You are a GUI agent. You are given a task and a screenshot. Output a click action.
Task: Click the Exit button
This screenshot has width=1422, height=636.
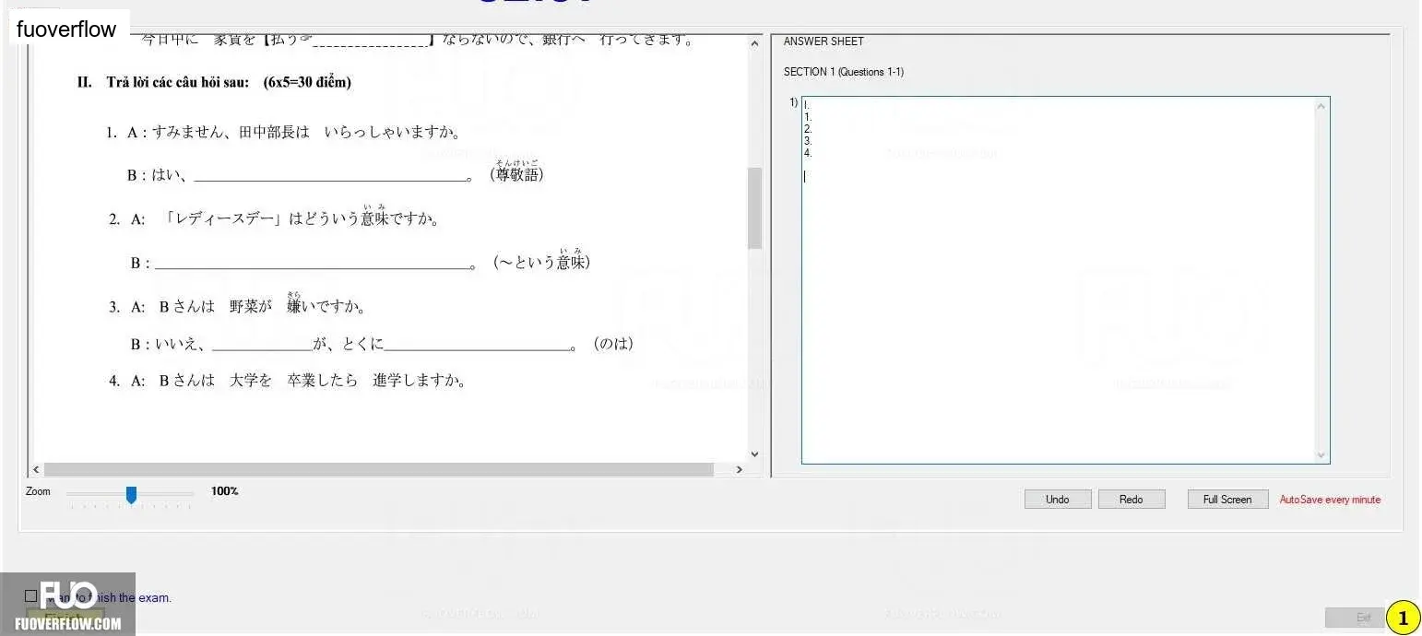point(1355,618)
